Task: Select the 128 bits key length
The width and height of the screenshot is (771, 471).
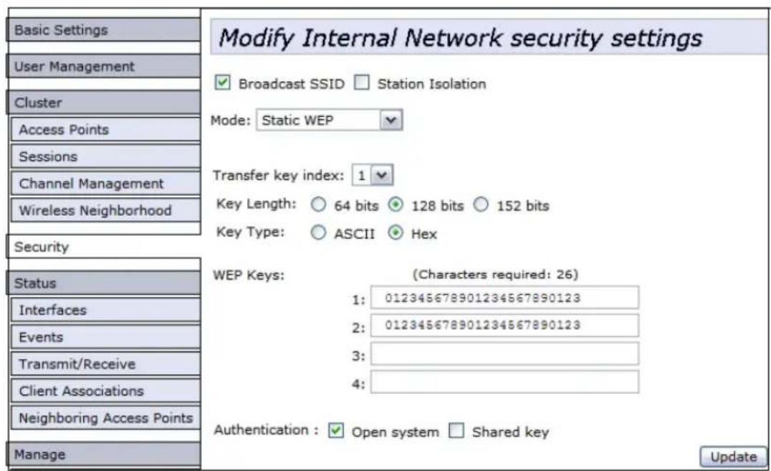Action: [x=396, y=205]
